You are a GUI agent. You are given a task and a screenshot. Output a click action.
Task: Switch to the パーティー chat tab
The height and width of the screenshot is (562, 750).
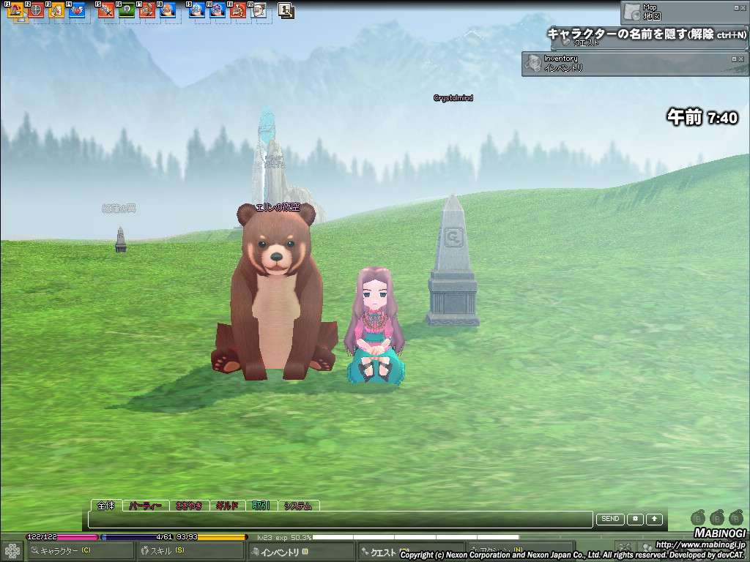[x=146, y=506]
